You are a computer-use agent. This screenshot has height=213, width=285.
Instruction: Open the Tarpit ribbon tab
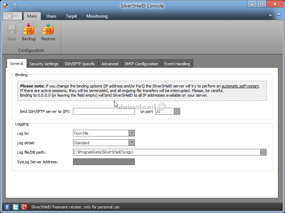(71, 16)
